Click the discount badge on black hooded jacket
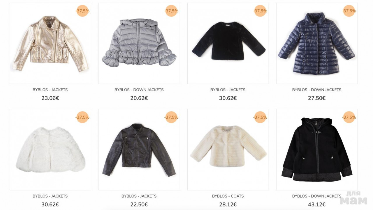The width and height of the screenshot is (373, 210). (349, 117)
